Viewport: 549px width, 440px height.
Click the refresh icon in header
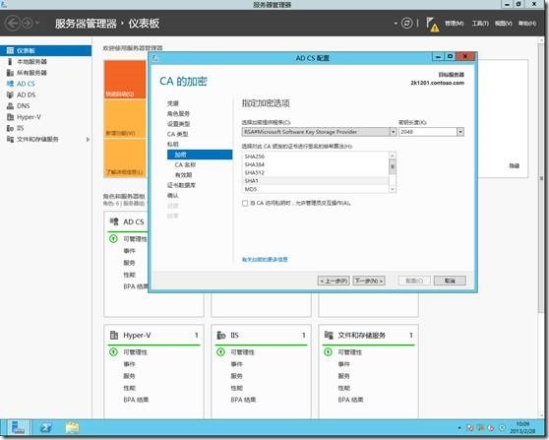406,24
